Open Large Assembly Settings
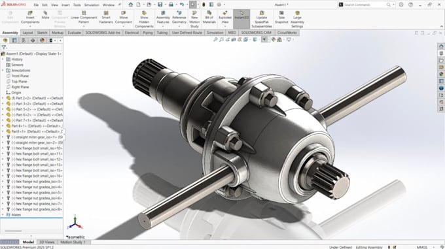The image size is (445, 249). click(297, 19)
